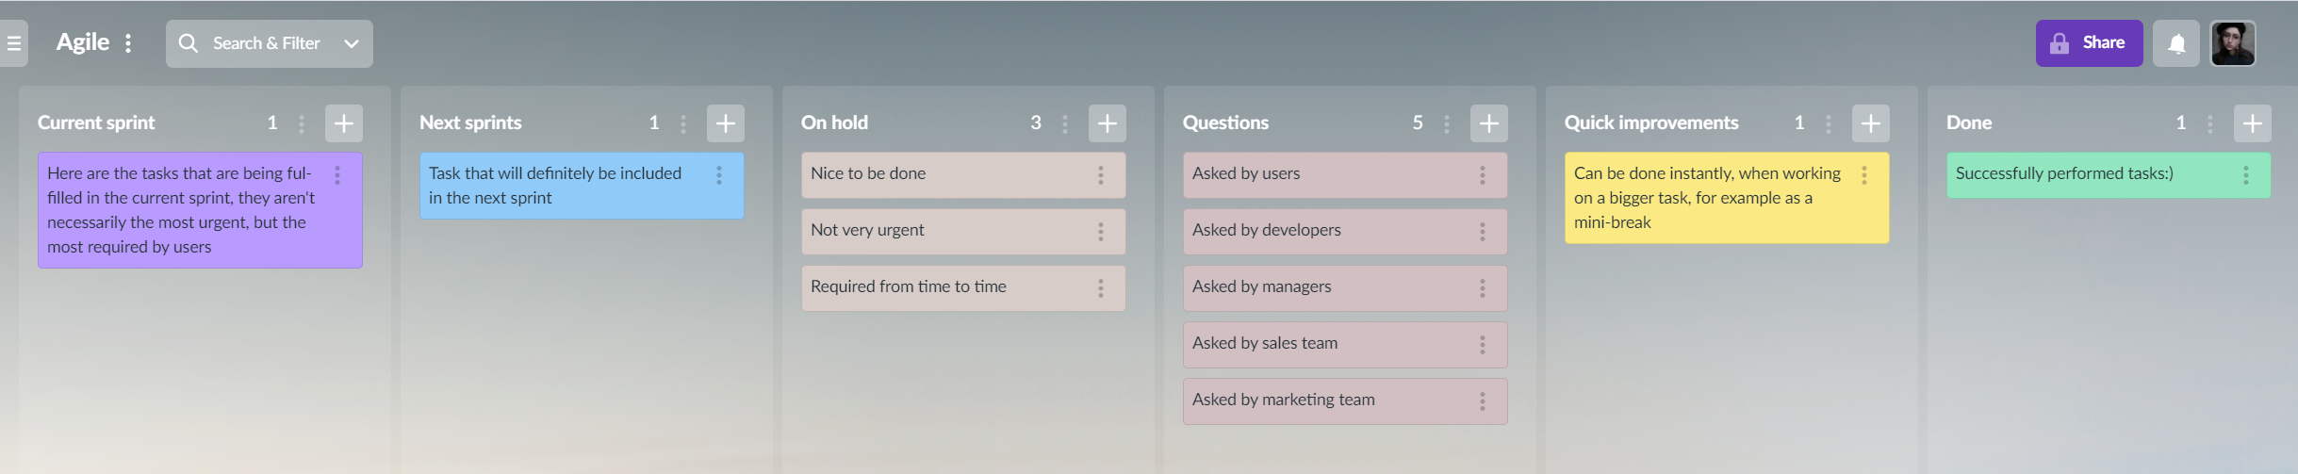Add a card to Done column

2253,123
